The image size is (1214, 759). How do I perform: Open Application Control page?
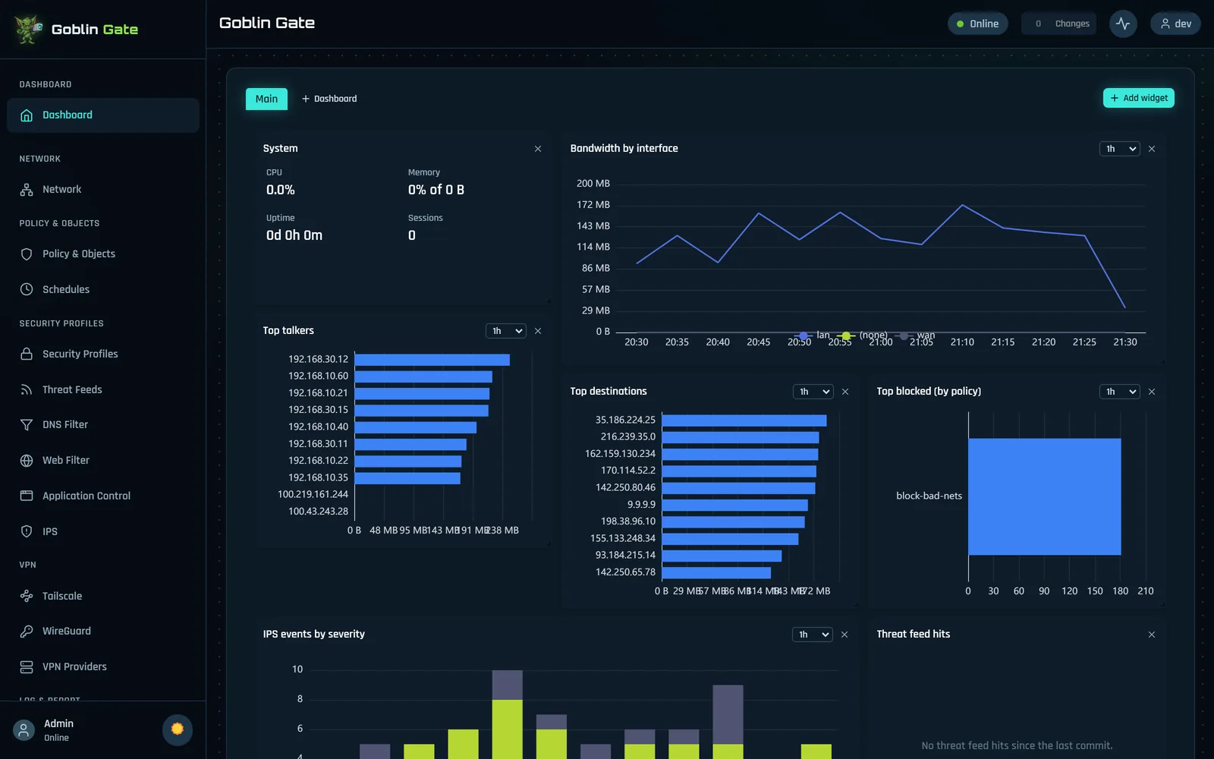click(x=103, y=496)
